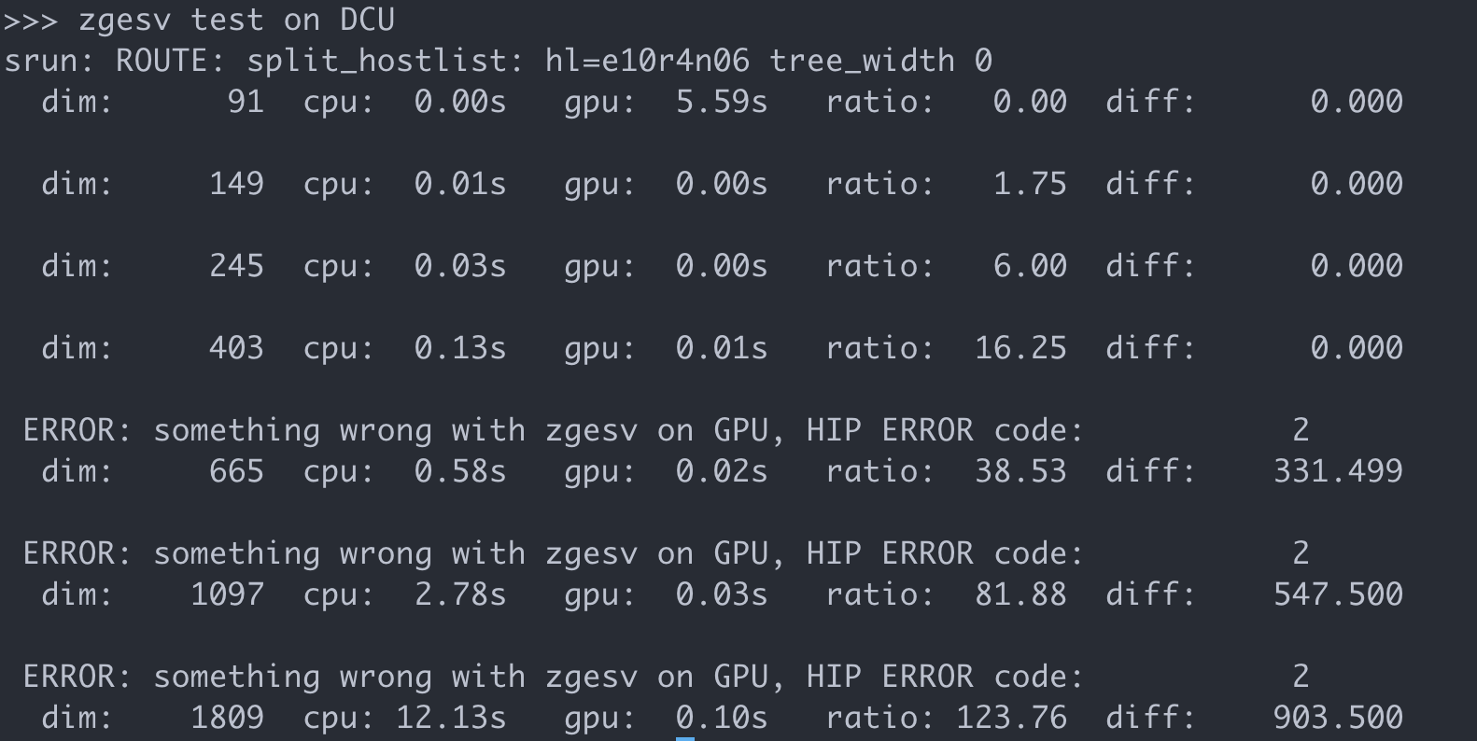1477x741 pixels.
Task: Click the hostname hl=e10r4n06 in srun line
Action: point(647,61)
